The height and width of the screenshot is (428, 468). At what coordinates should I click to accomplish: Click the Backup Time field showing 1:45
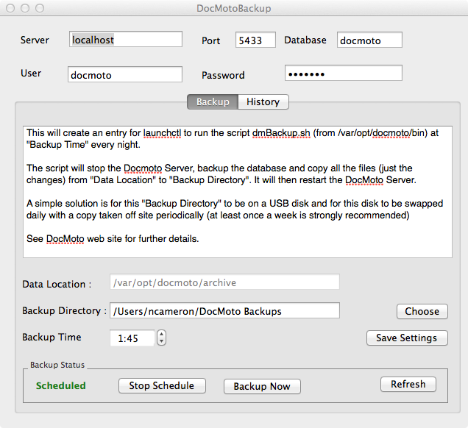tap(132, 338)
